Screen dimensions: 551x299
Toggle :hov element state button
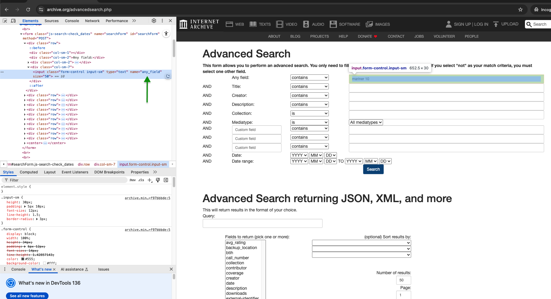(x=132, y=180)
